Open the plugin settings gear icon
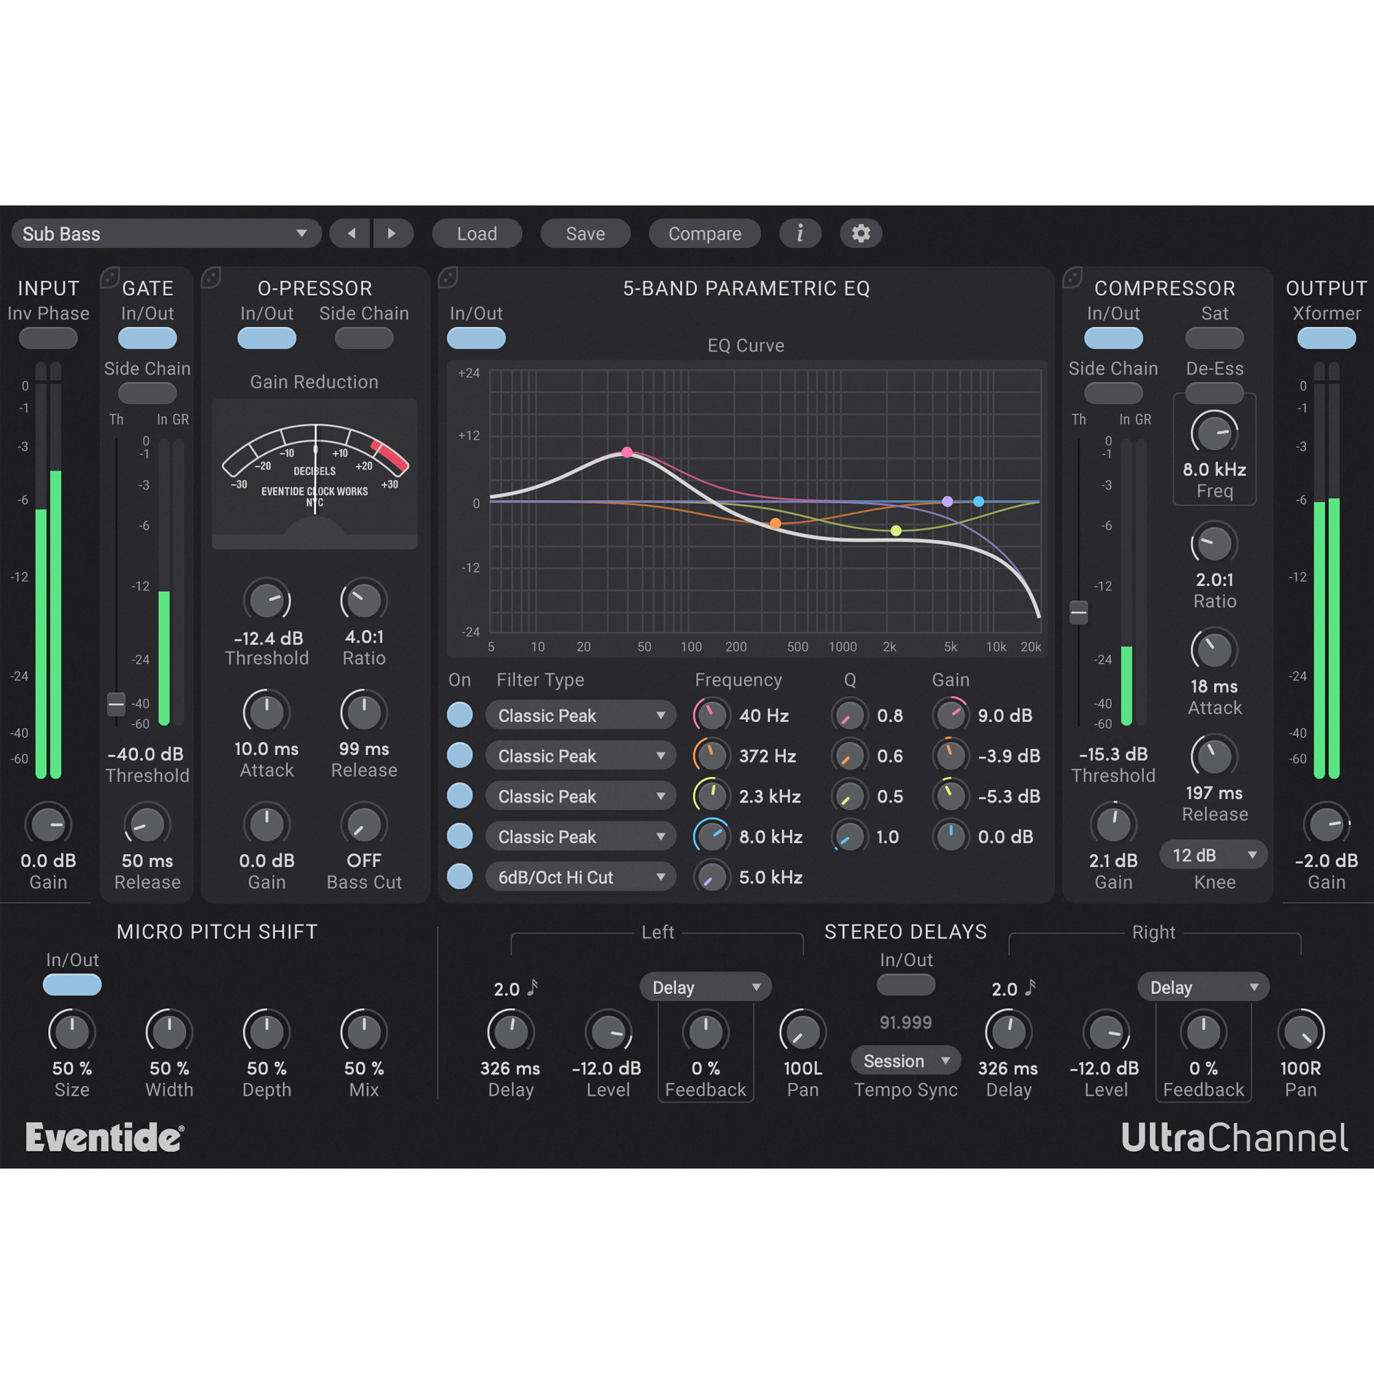This screenshot has width=1374, height=1374. coord(861,234)
